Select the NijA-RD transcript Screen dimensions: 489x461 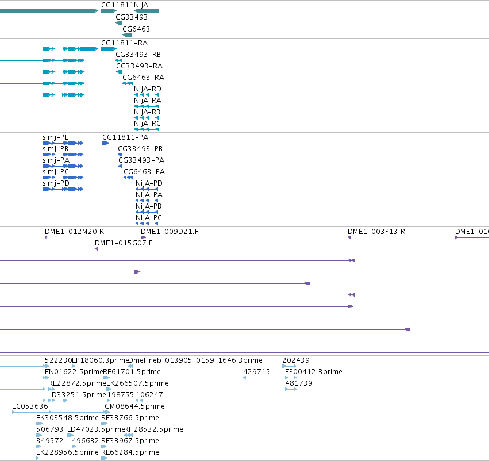coord(148,89)
